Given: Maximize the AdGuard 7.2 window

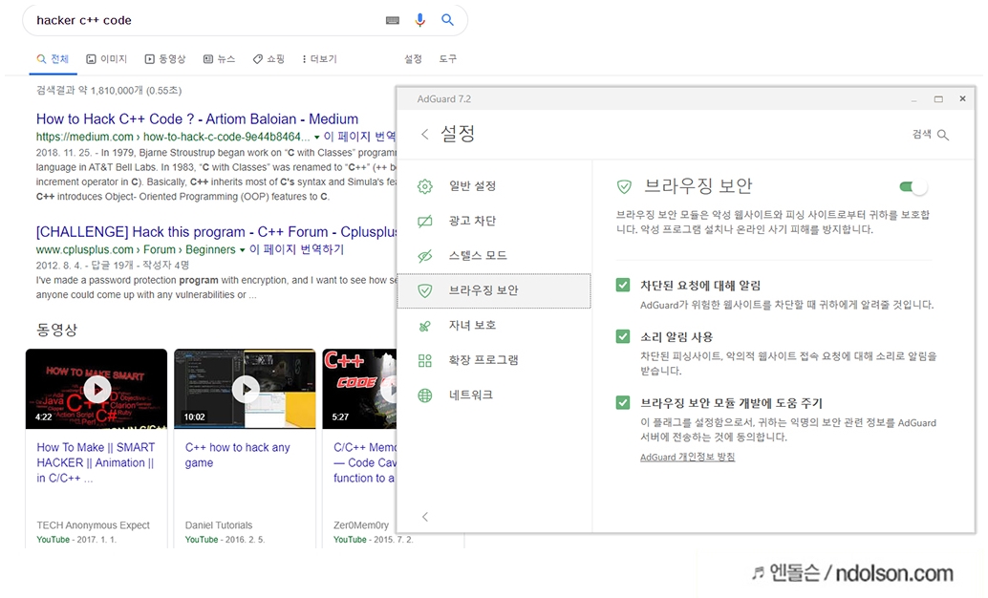Looking at the screenshot, I should 938,99.
